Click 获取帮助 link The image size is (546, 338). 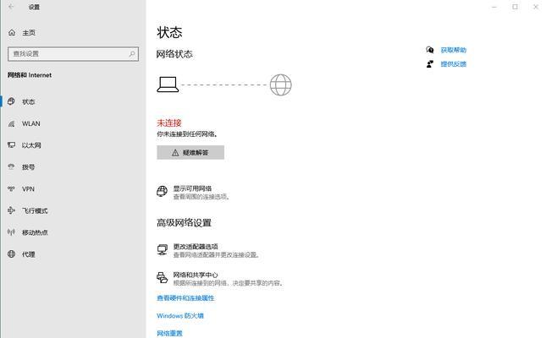(x=454, y=50)
